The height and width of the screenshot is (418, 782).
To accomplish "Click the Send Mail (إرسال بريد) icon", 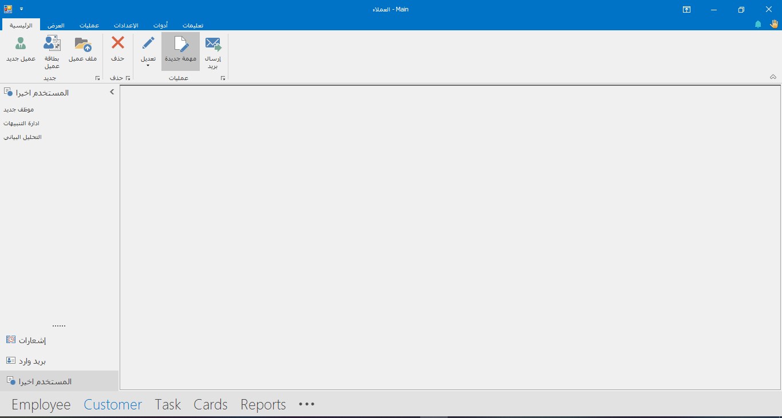I will (x=213, y=44).
